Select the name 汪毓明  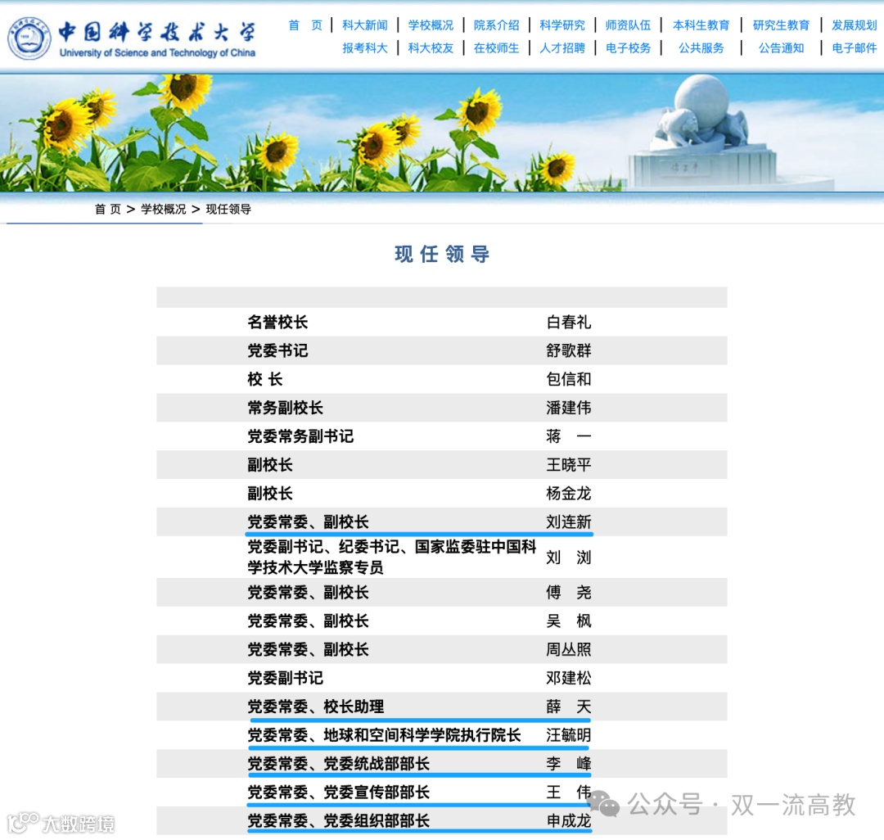(x=568, y=735)
